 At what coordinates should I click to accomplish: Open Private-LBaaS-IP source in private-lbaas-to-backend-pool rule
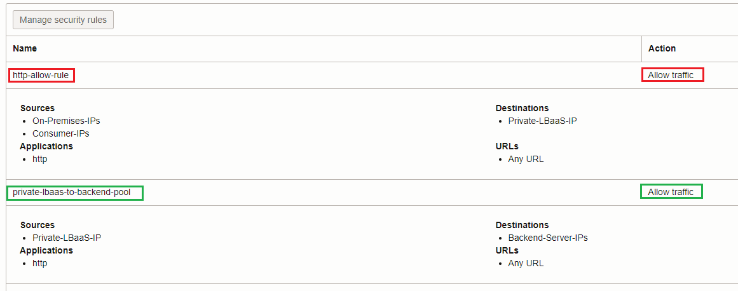pyautogui.click(x=67, y=238)
